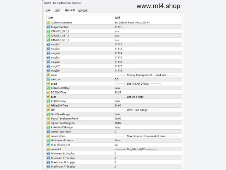226x170 pixels.
Task: Click the LimitTimeRange boolean type icon
Action: coord(48,114)
